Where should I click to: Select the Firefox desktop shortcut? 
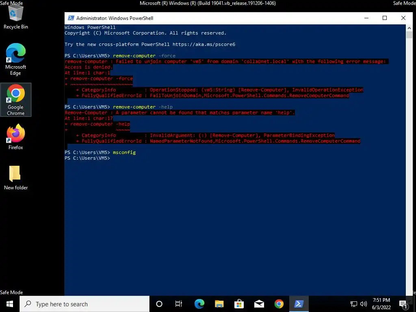point(16,137)
